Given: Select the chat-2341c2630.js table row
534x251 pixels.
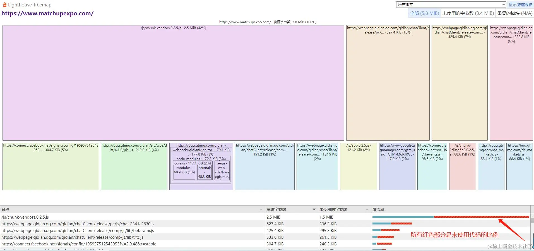Looking at the screenshot, I should 265,224.
